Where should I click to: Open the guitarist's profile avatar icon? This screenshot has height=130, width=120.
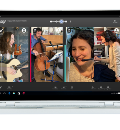tap(24, 31)
